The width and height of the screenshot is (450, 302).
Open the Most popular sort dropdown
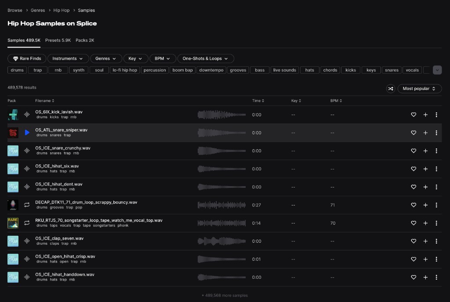pos(419,89)
